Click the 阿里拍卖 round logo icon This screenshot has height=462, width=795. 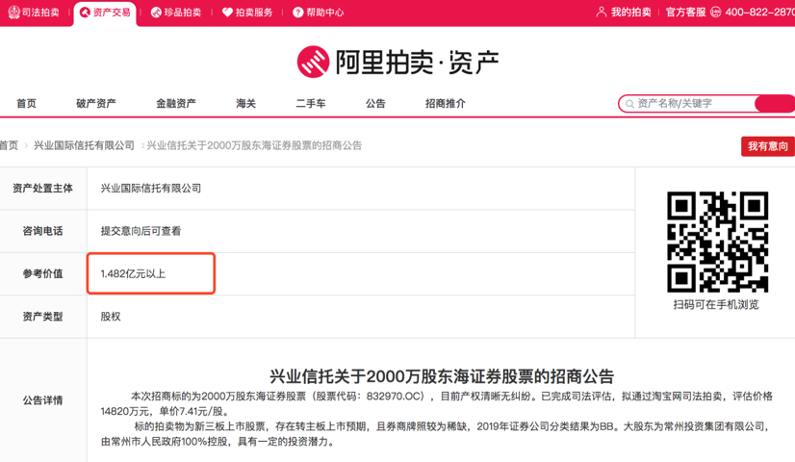[x=313, y=62]
